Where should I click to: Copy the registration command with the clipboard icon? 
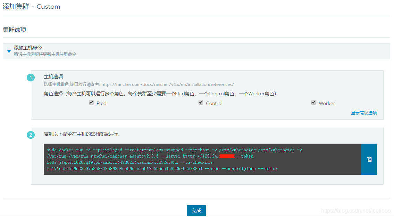point(369,159)
